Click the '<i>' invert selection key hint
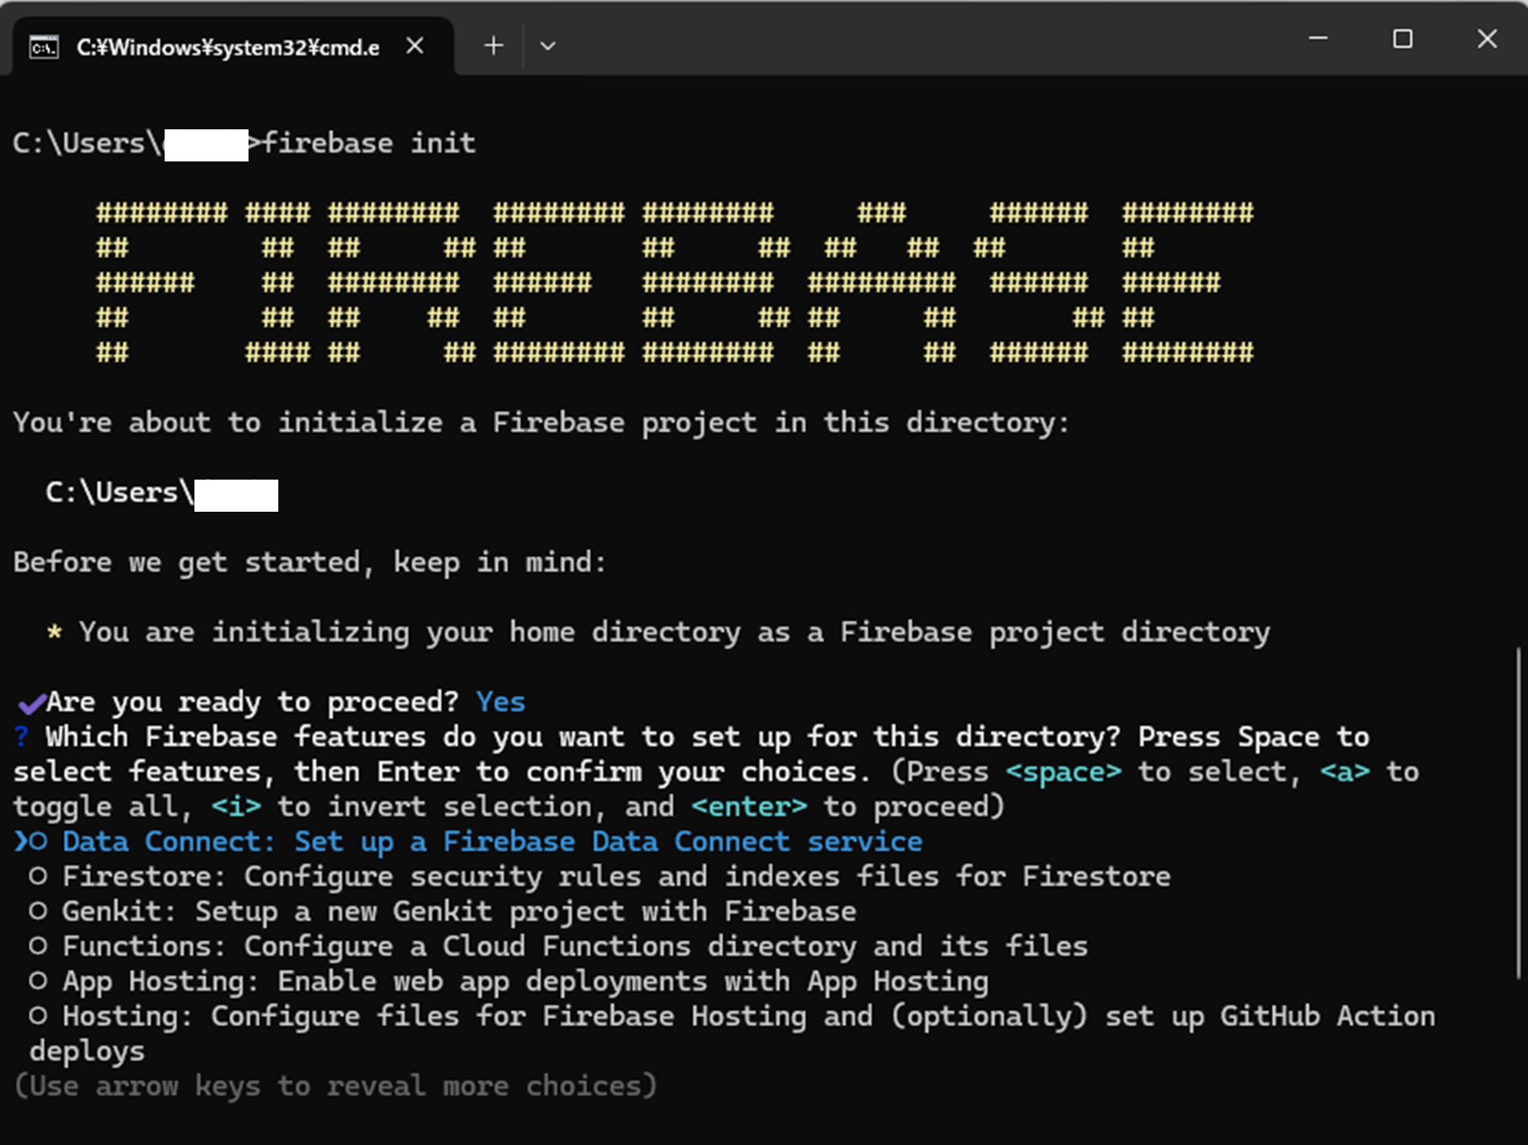Viewport: 1528px width, 1145px height. pyautogui.click(x=236, y=807)
